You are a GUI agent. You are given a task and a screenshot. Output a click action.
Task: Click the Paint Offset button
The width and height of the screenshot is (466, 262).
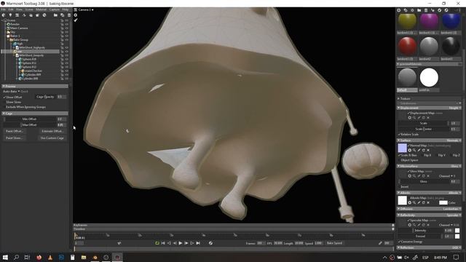(x=15, y=131)
